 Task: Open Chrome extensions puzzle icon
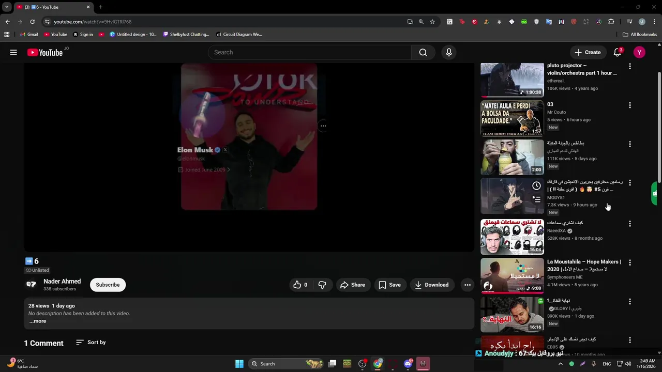[x=611, y=22]
